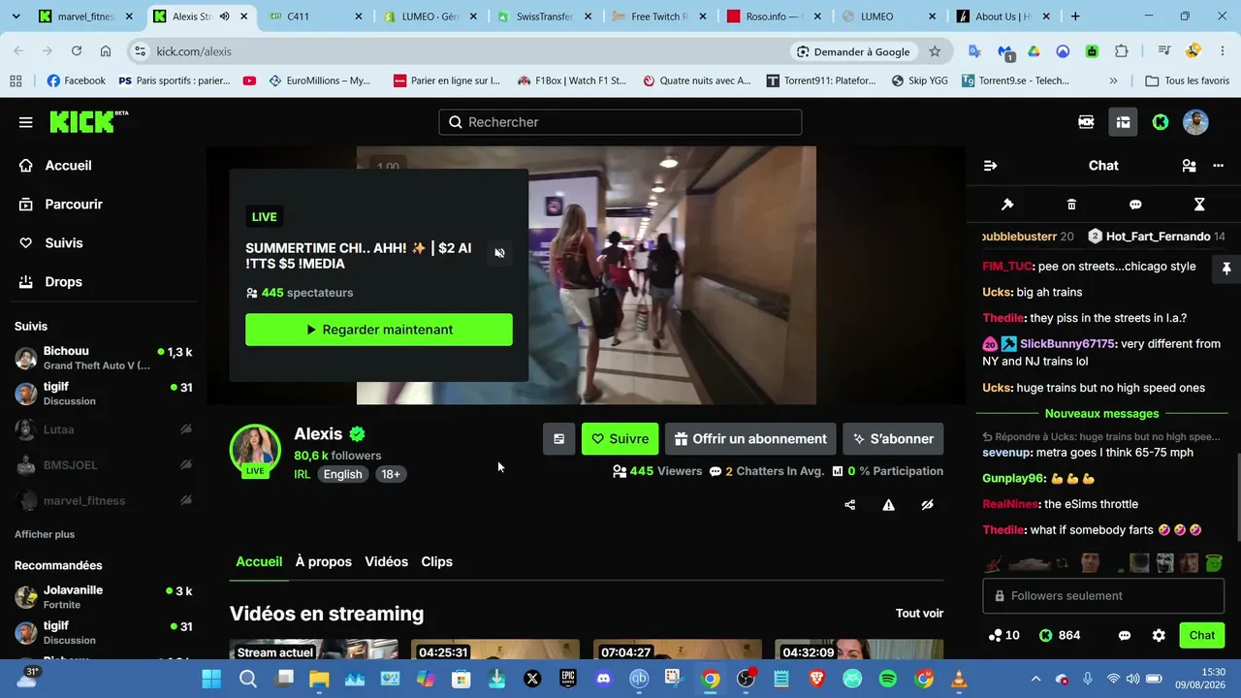The height and width of the screenshot is (698, 1241).
Task: Click the hourglass icon in chat toolbar
Action: [x=1199, y=205]
